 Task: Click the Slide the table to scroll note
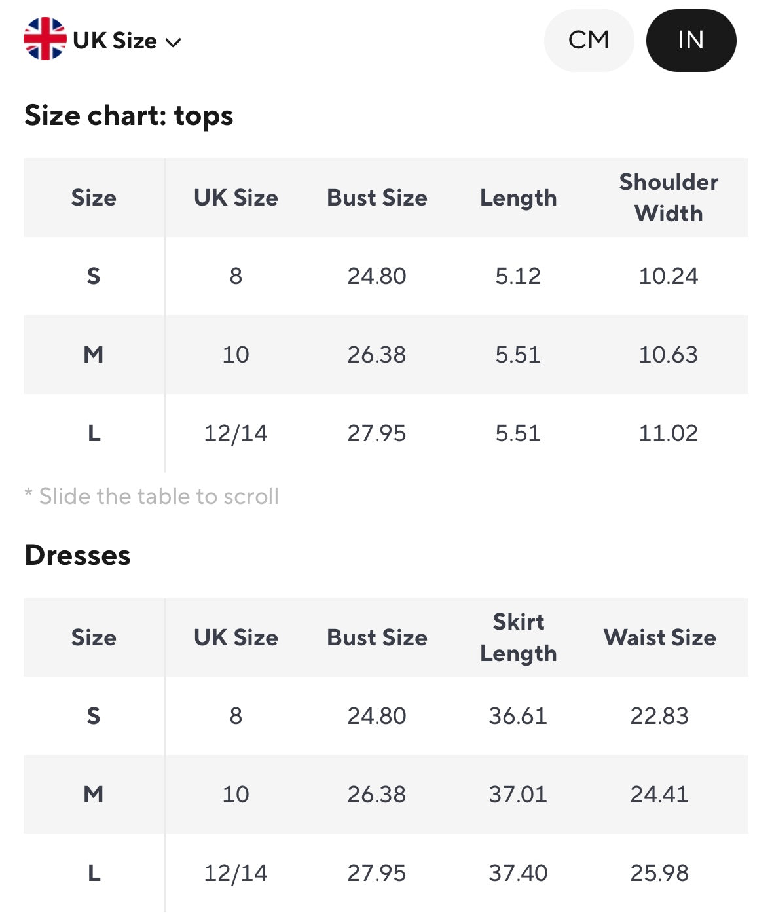pos(152,497)
